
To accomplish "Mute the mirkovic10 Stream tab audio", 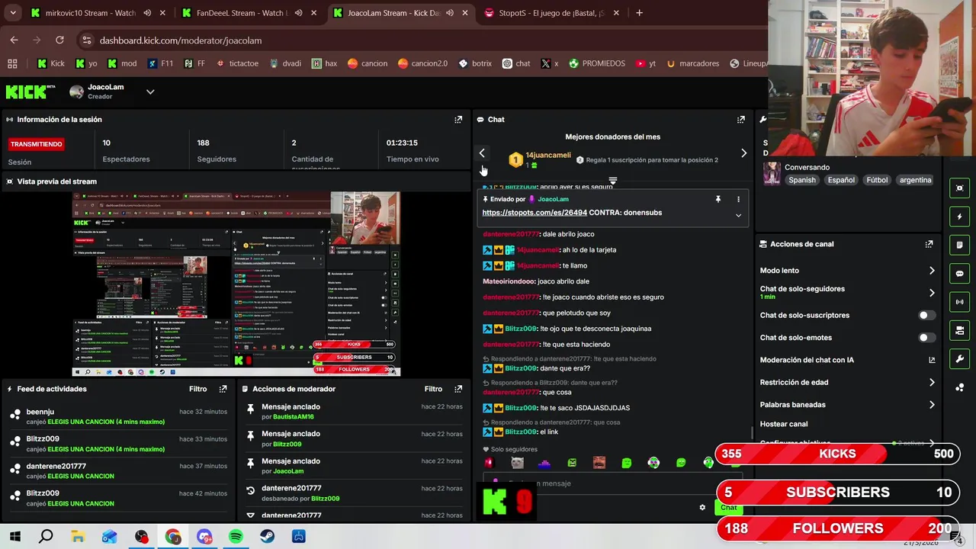I will [x=147, y=13].
